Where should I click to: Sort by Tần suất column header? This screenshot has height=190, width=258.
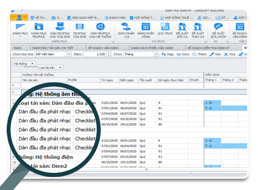148,80
